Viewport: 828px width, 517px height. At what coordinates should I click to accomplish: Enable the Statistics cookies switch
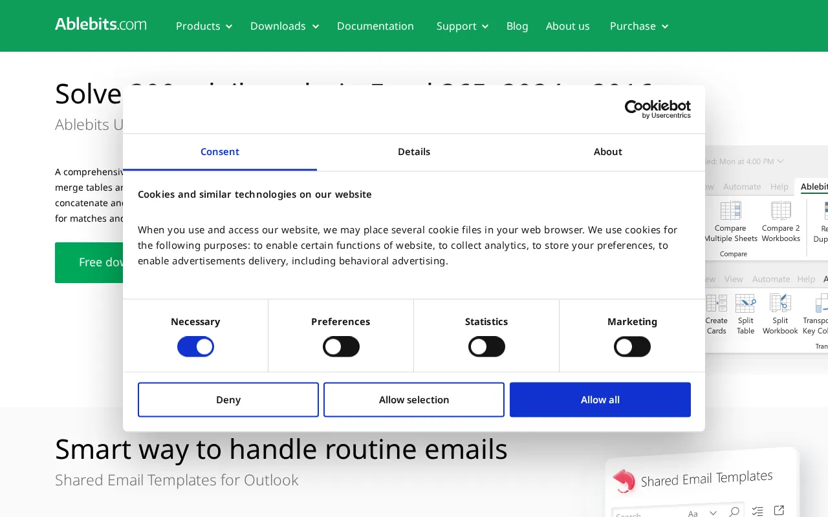pyautogui.click(x=486, y=347)
